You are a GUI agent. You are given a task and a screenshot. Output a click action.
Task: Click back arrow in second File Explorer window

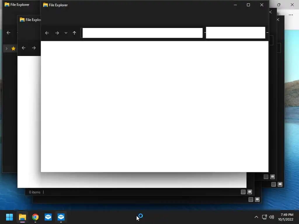(x=24, y=48)
